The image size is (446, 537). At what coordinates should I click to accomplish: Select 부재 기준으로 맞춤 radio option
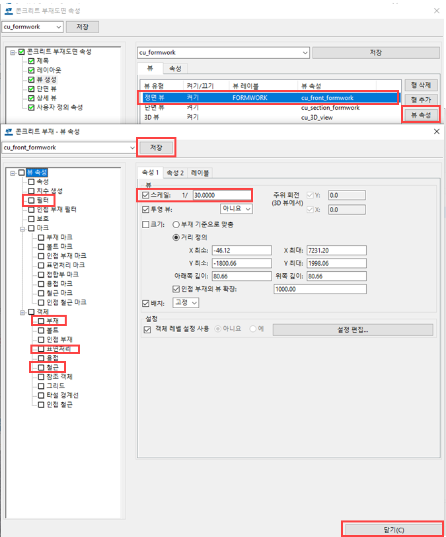[176, 225]
